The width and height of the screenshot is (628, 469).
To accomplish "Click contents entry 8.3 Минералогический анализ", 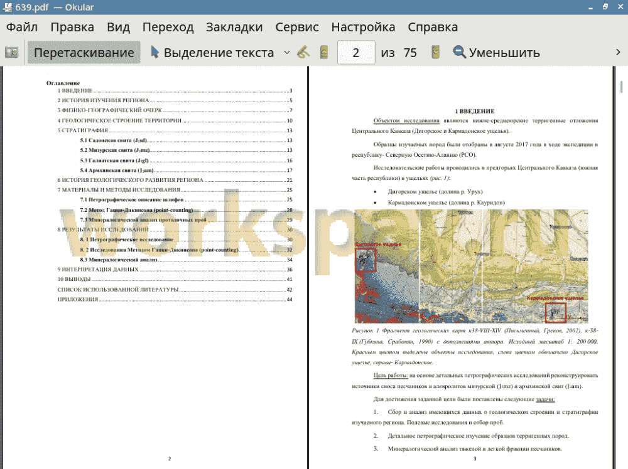I will 186,260.
